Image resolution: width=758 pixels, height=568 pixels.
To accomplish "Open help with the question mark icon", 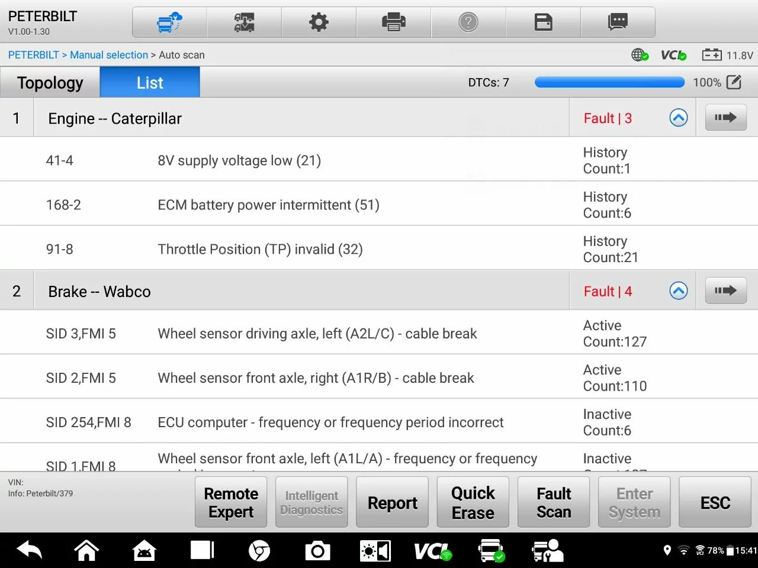I will click(468, 22).
